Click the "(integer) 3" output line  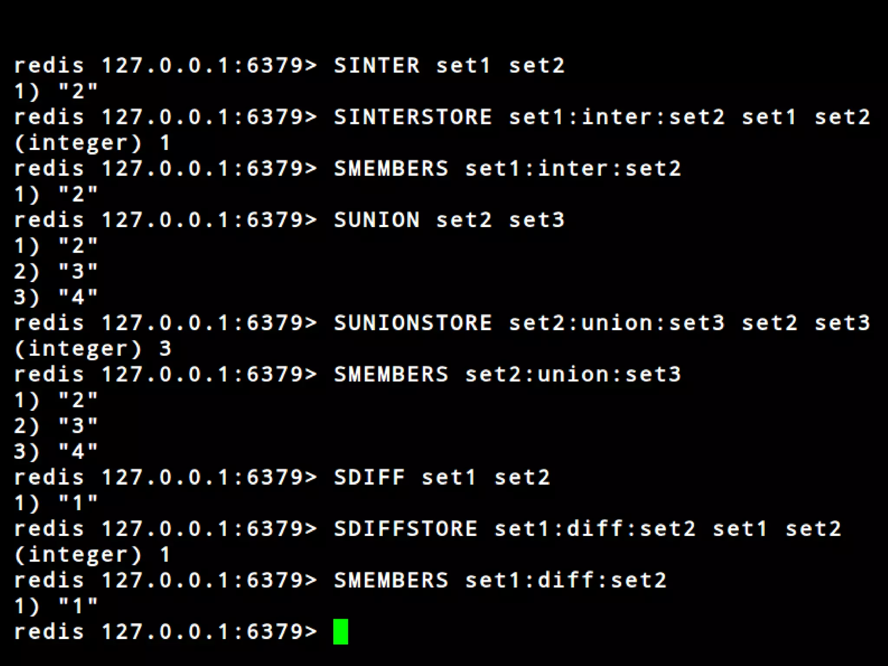92,348
